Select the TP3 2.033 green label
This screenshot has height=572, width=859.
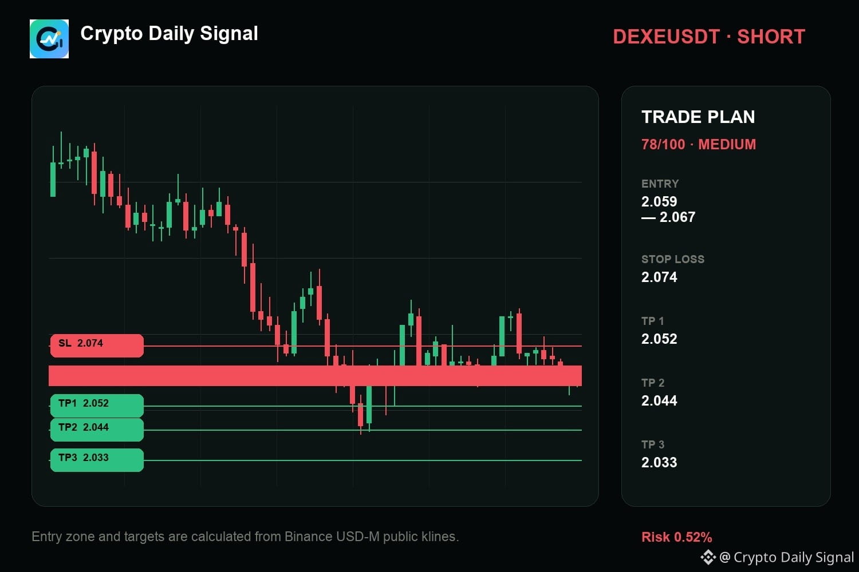(x=97, y=460)
